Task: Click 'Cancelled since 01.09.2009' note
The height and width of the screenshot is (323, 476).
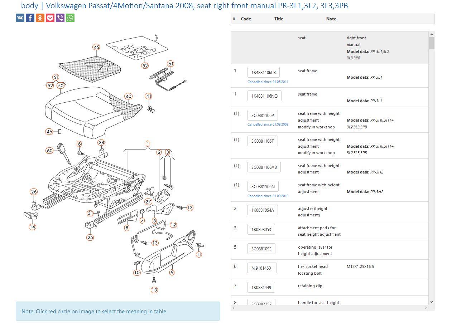Action: pyautogui.click(x=268, y=124)
